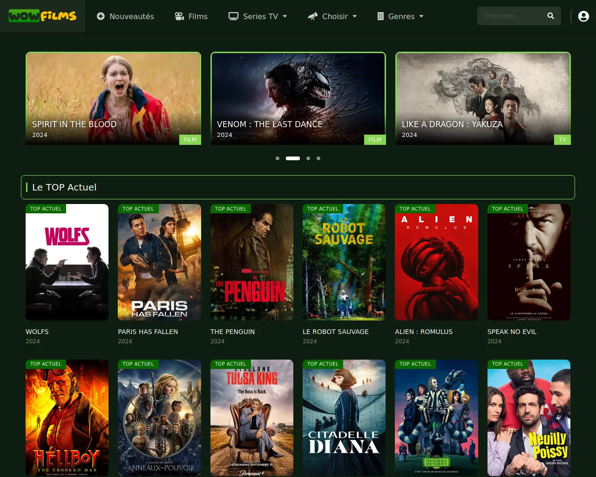Open the Neuilly Poissy poster
This screenshot has height=477, width=596.
pos(529,418)
